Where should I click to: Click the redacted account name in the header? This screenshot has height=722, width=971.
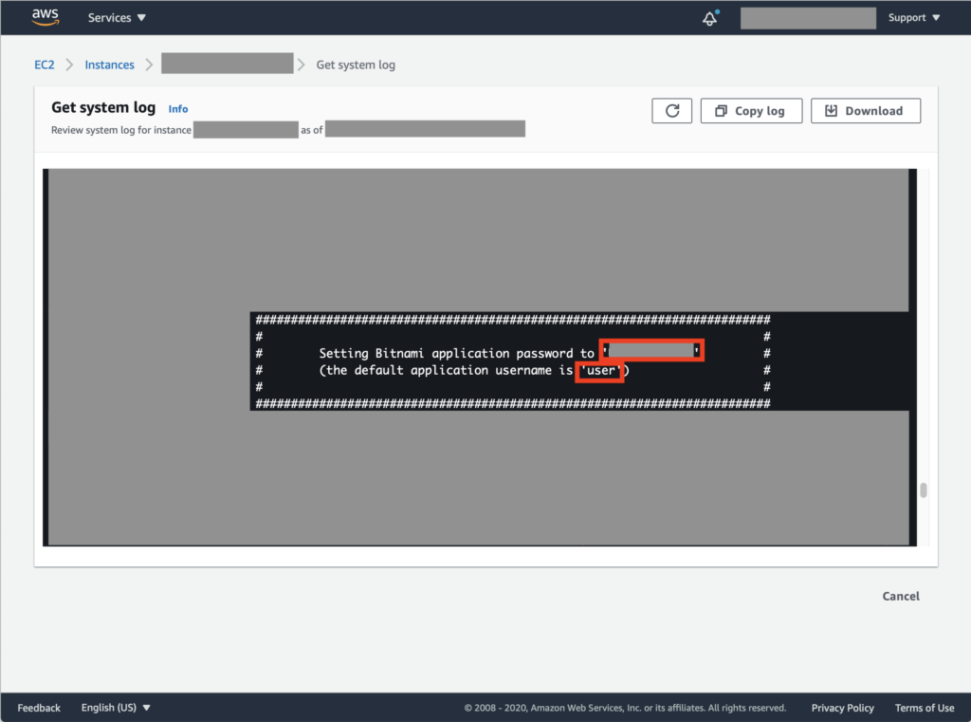coord(808,18)
